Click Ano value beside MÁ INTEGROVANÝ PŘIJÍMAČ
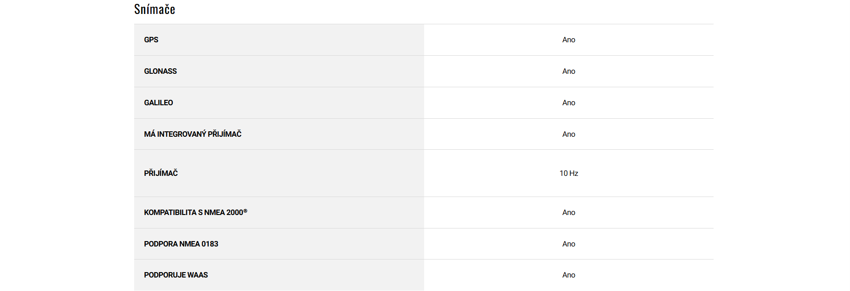The image size is (850, 291). coord(569,134)
